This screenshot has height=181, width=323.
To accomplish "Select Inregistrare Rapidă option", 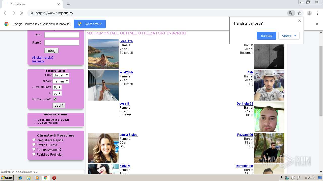I will click(50, 140).
